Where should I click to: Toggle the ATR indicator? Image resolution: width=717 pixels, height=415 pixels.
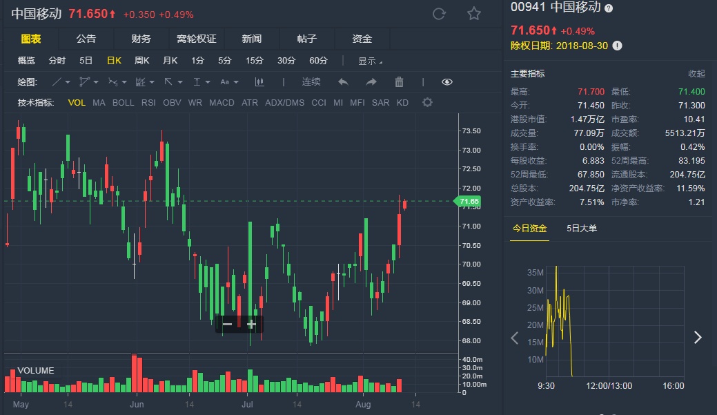(x=250, y=102)
